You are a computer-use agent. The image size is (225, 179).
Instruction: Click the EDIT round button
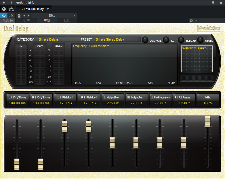coord(166,40)
